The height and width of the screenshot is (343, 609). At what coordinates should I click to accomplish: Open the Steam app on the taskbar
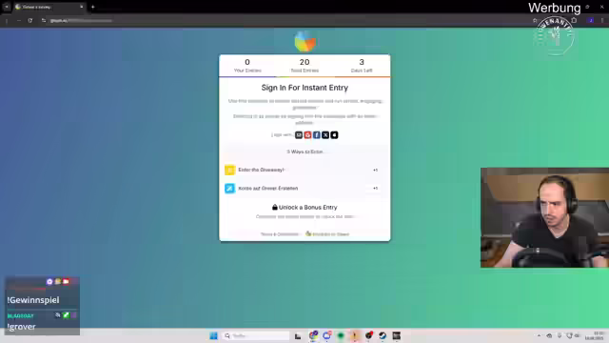383,335
